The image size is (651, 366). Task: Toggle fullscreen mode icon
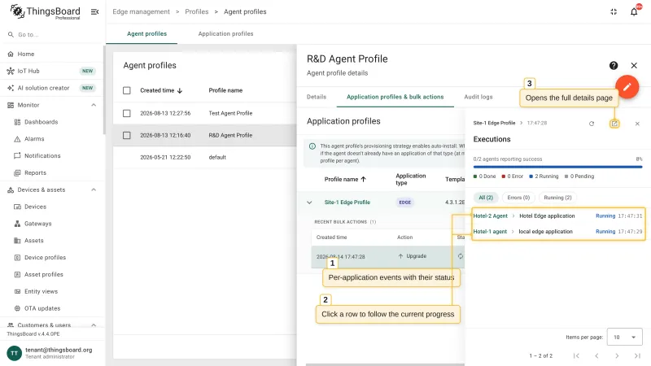tap(614, 11)
